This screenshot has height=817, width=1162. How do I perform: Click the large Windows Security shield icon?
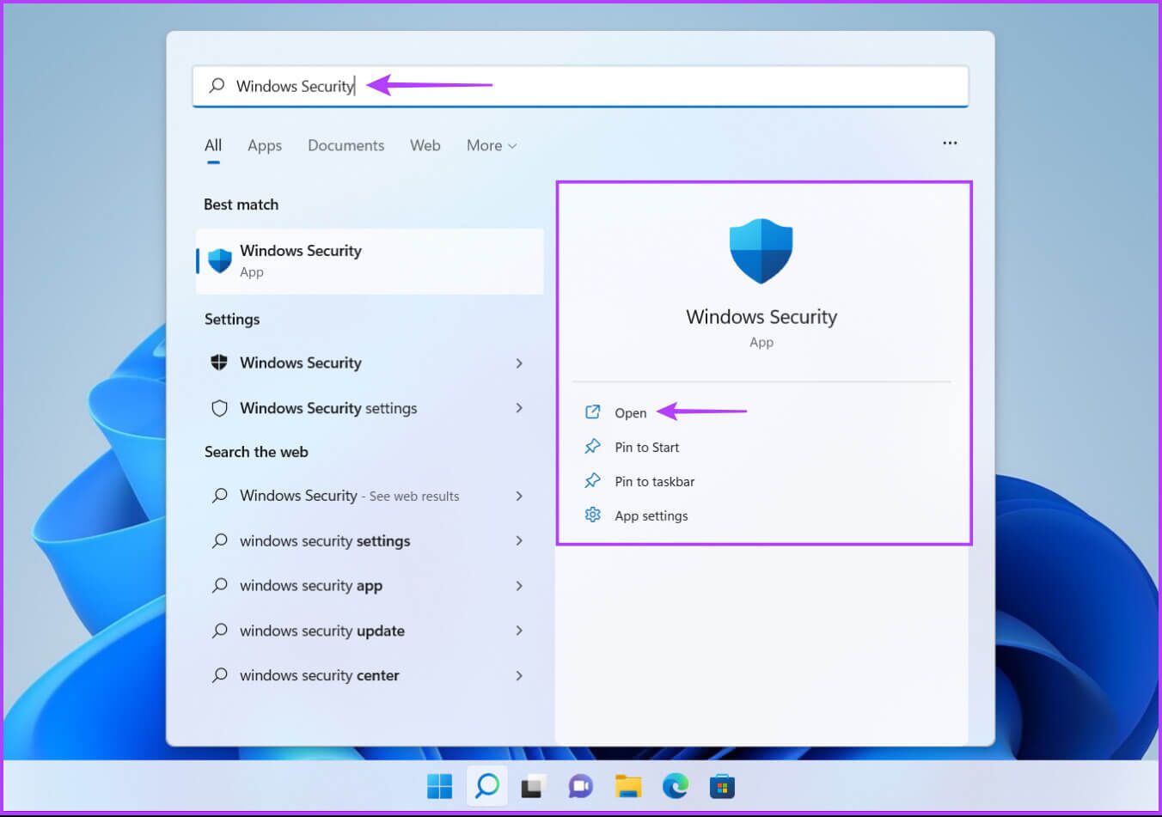tap(761, 251)
